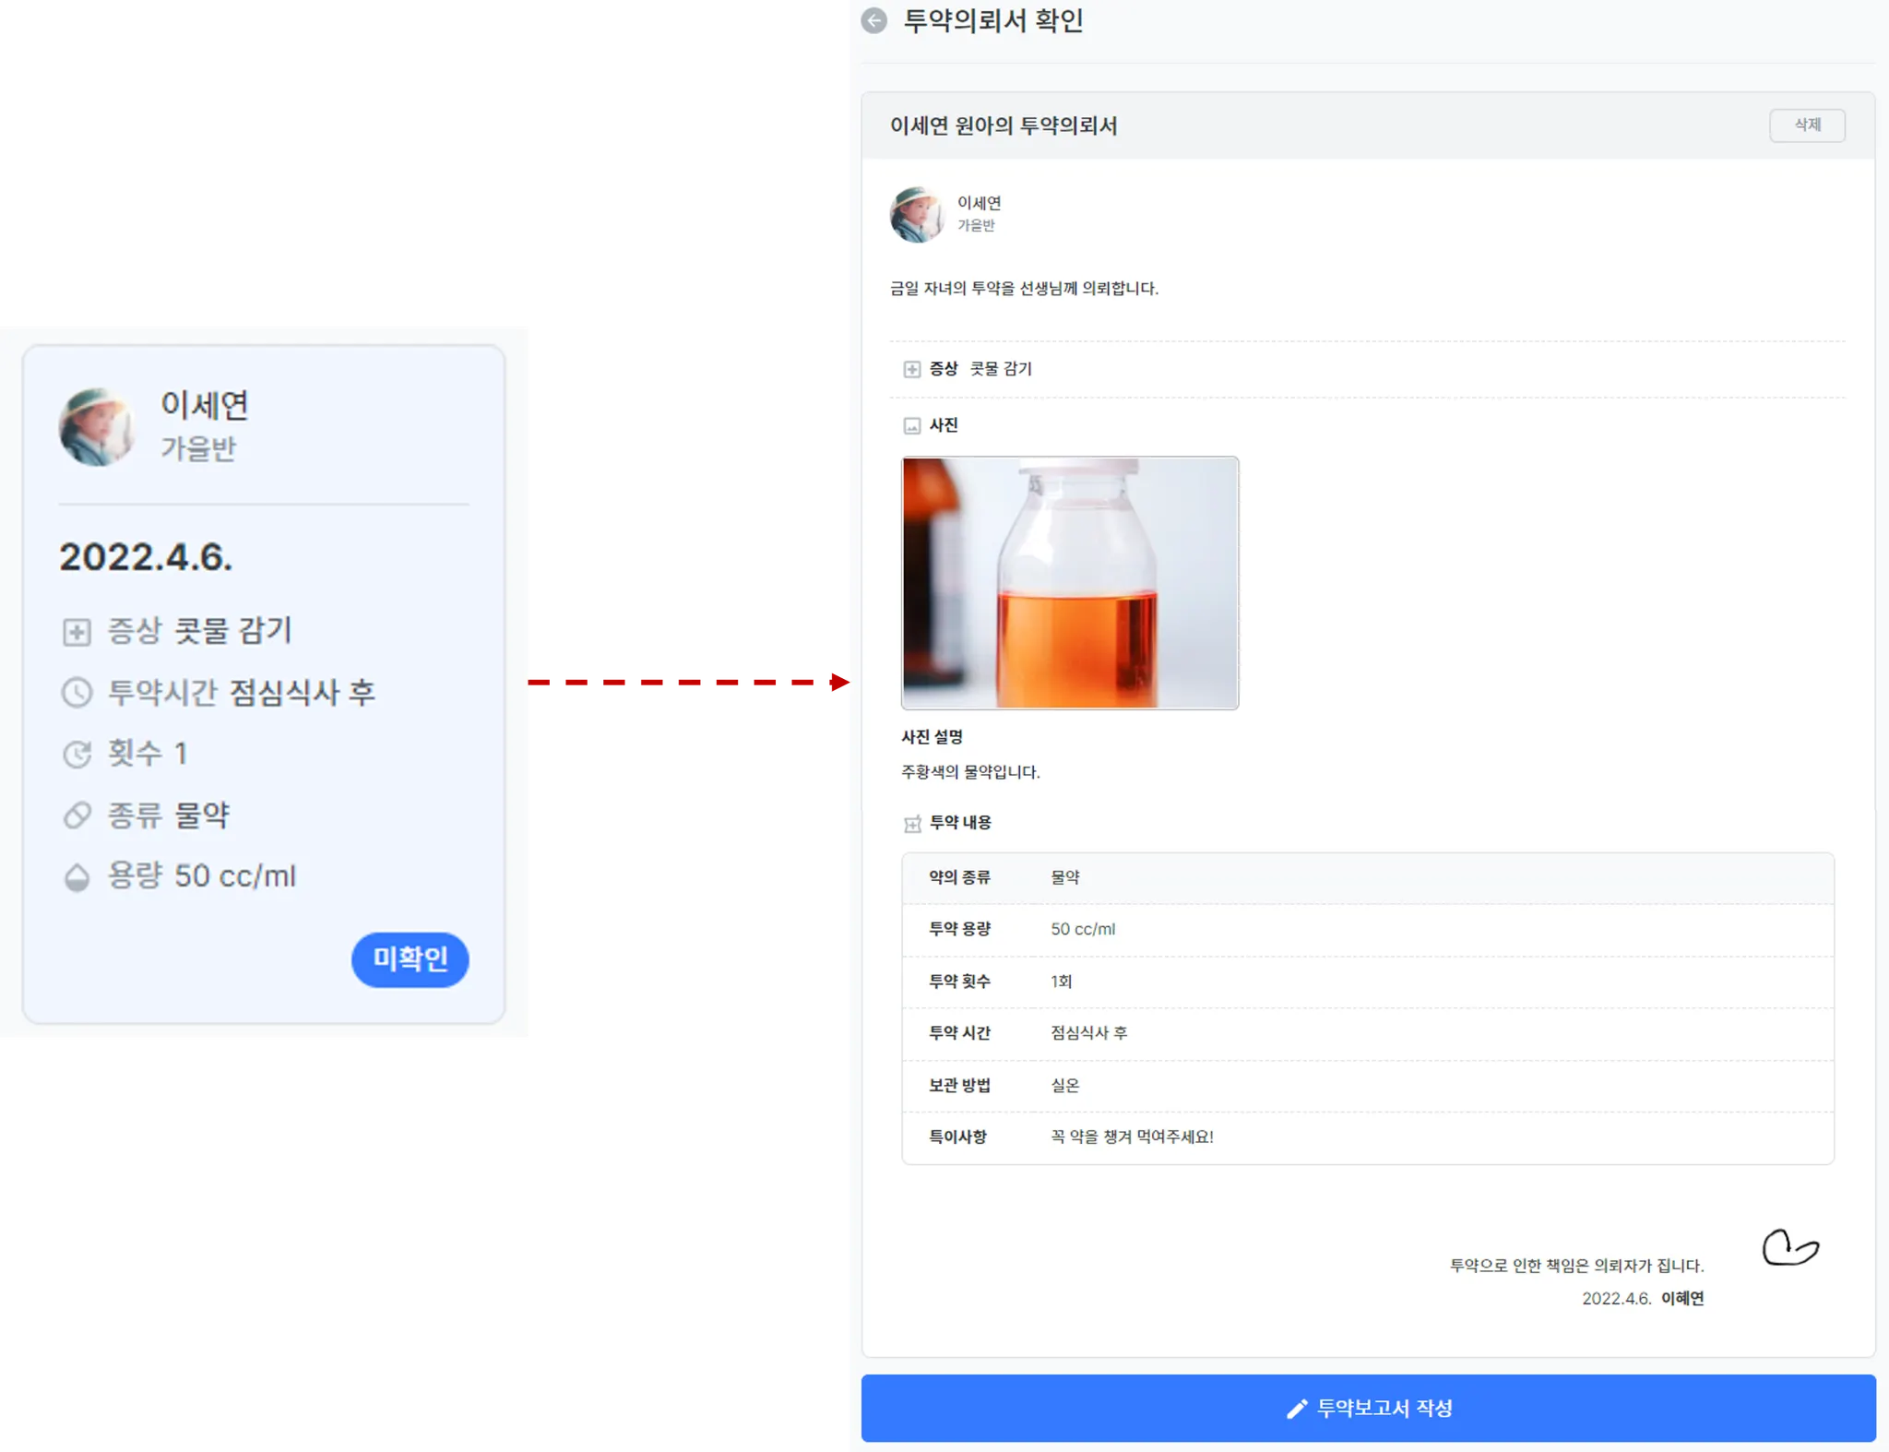1889x1452 pixels.
Task: Click the clock icon beside 투약시간
Action: (77, 692)
